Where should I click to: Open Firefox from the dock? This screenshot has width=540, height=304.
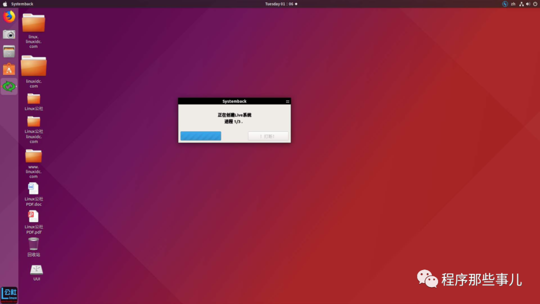8,16
